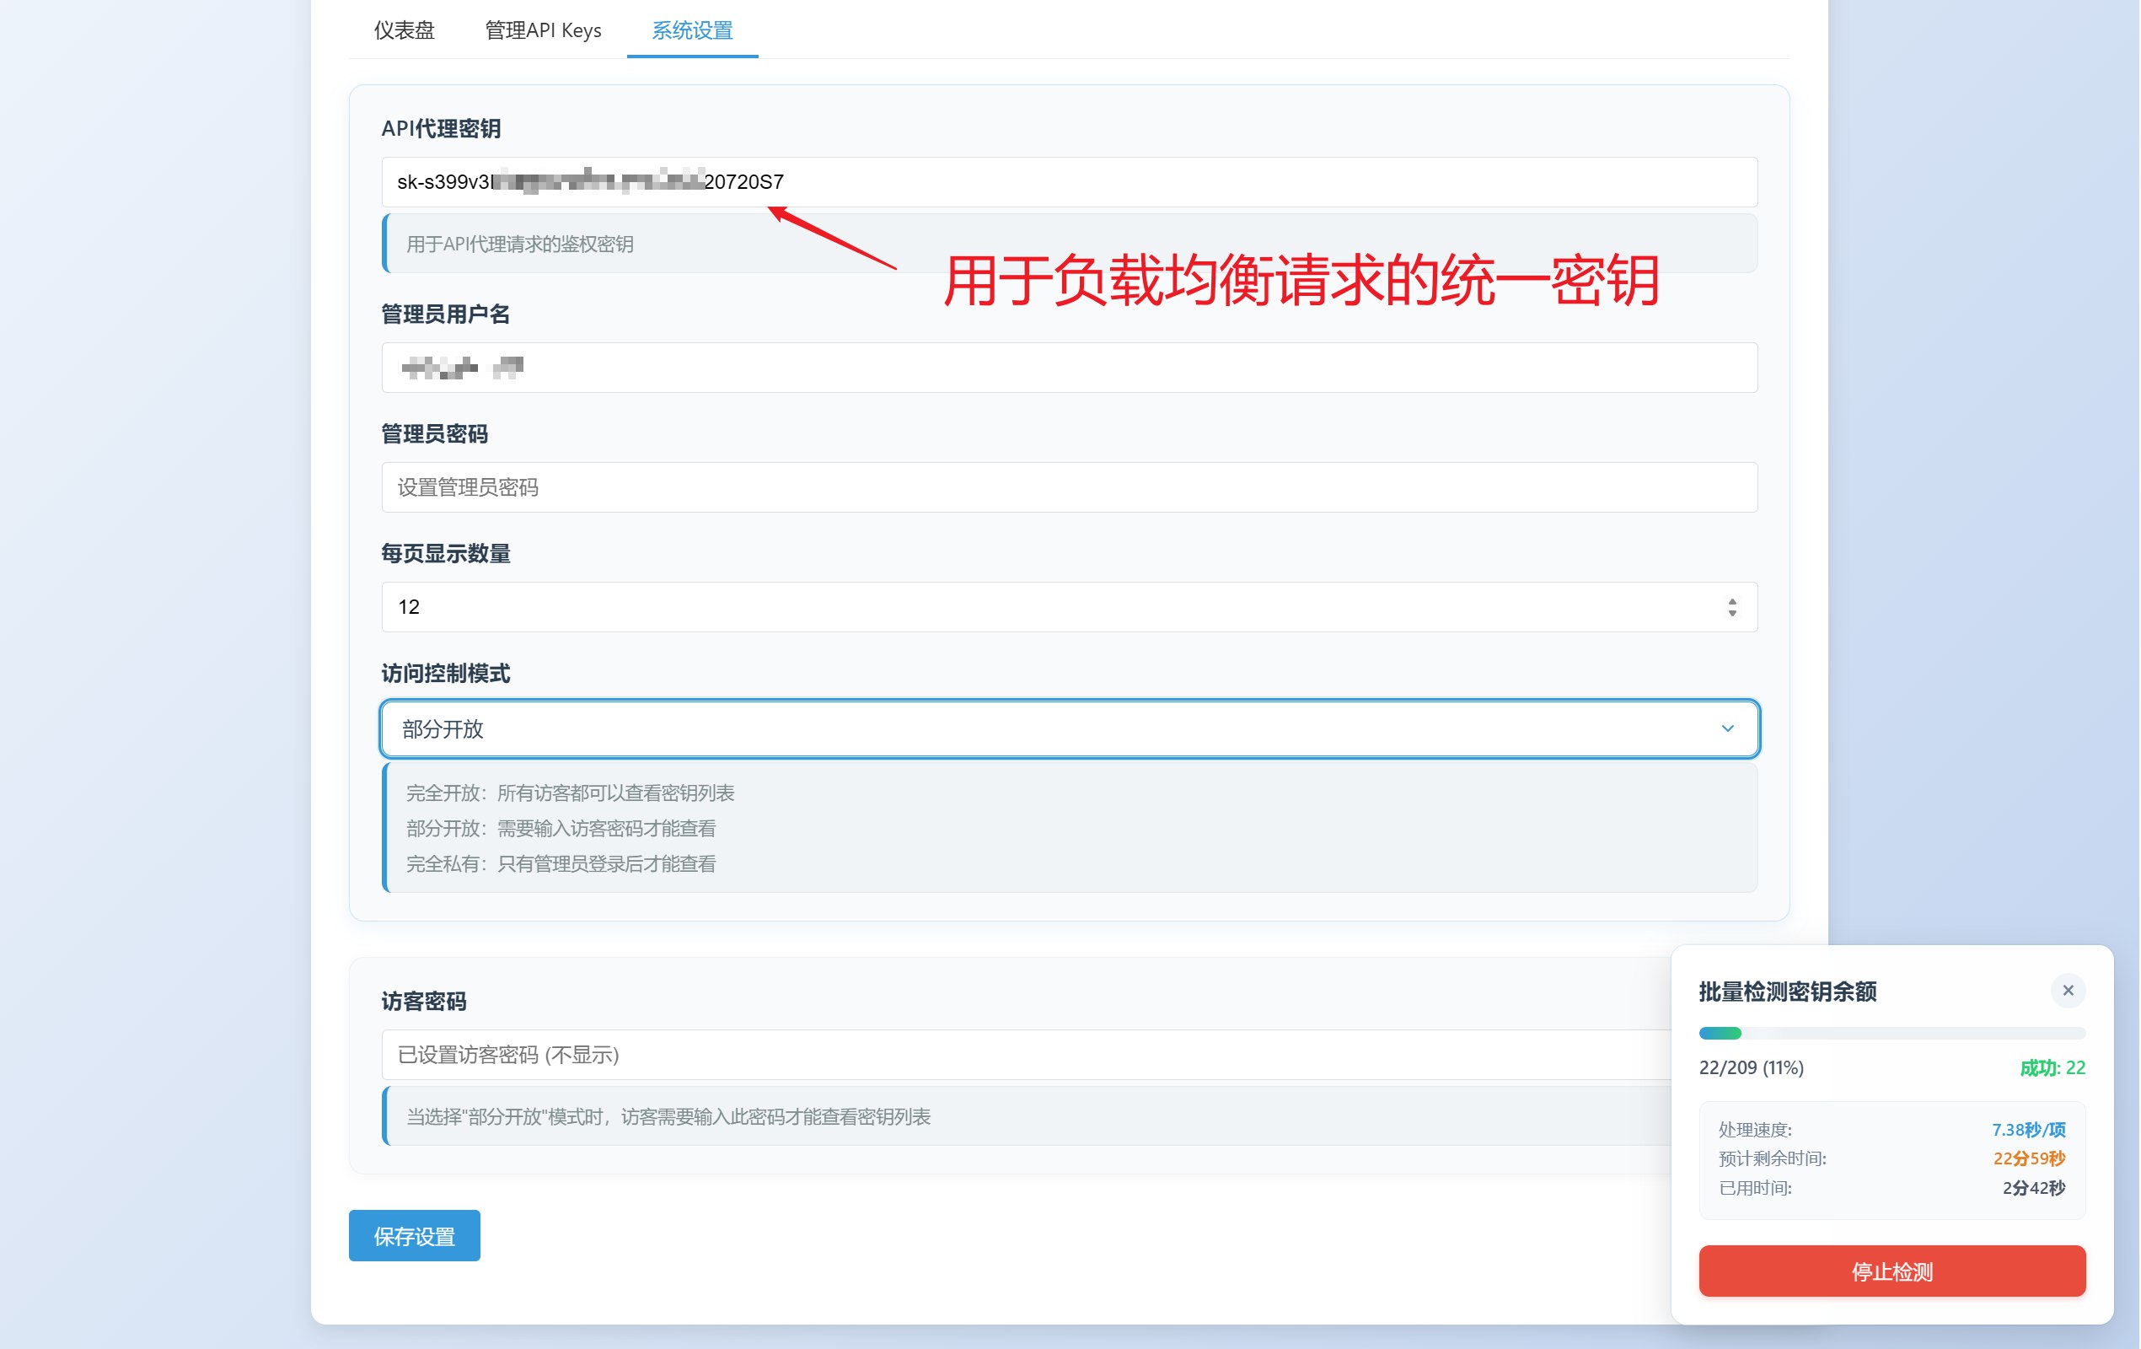This screenshot has width=2141, height=1349.
Task: Click the decrement arrow for 每页显示数量
Action: pos(1732,613)
